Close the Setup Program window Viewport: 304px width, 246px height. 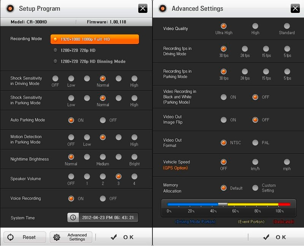tap(143, 8)
